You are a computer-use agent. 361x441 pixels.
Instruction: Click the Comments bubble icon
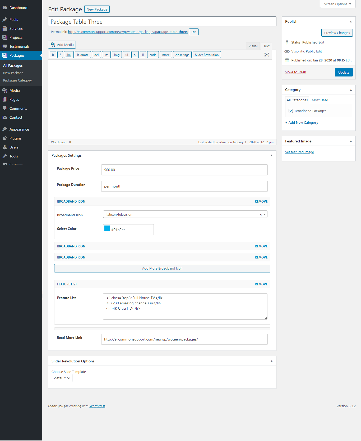pos(5,108)
